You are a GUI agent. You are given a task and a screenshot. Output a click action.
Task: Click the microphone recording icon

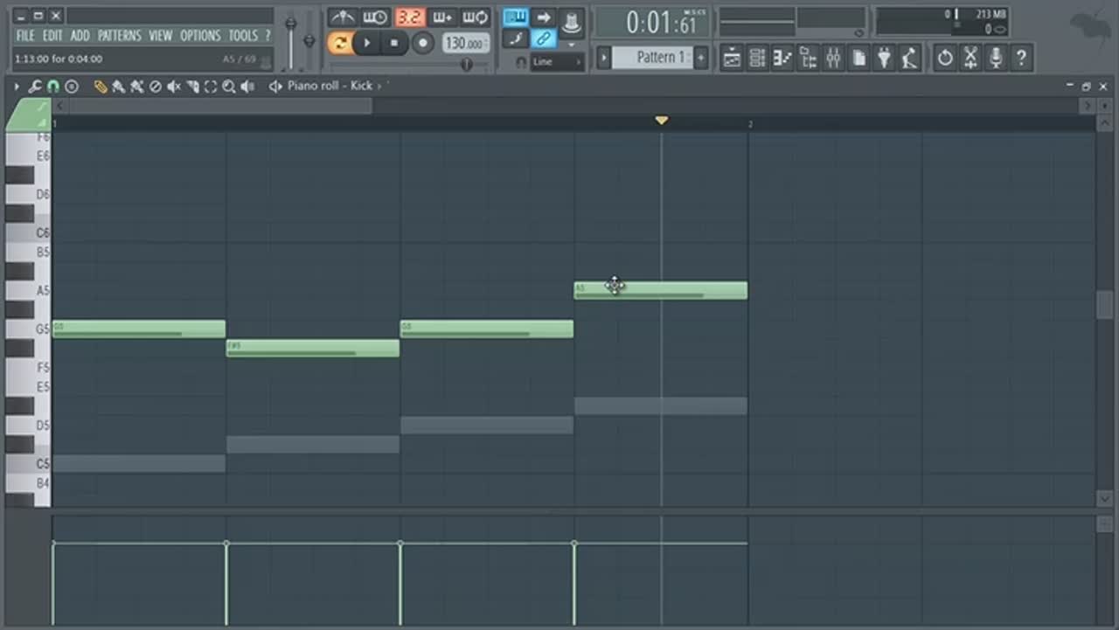coord(996,59)
